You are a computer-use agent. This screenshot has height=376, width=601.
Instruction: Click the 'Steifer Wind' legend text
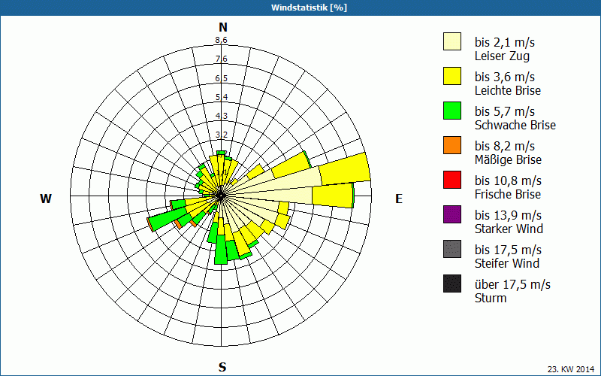[506, 263]
